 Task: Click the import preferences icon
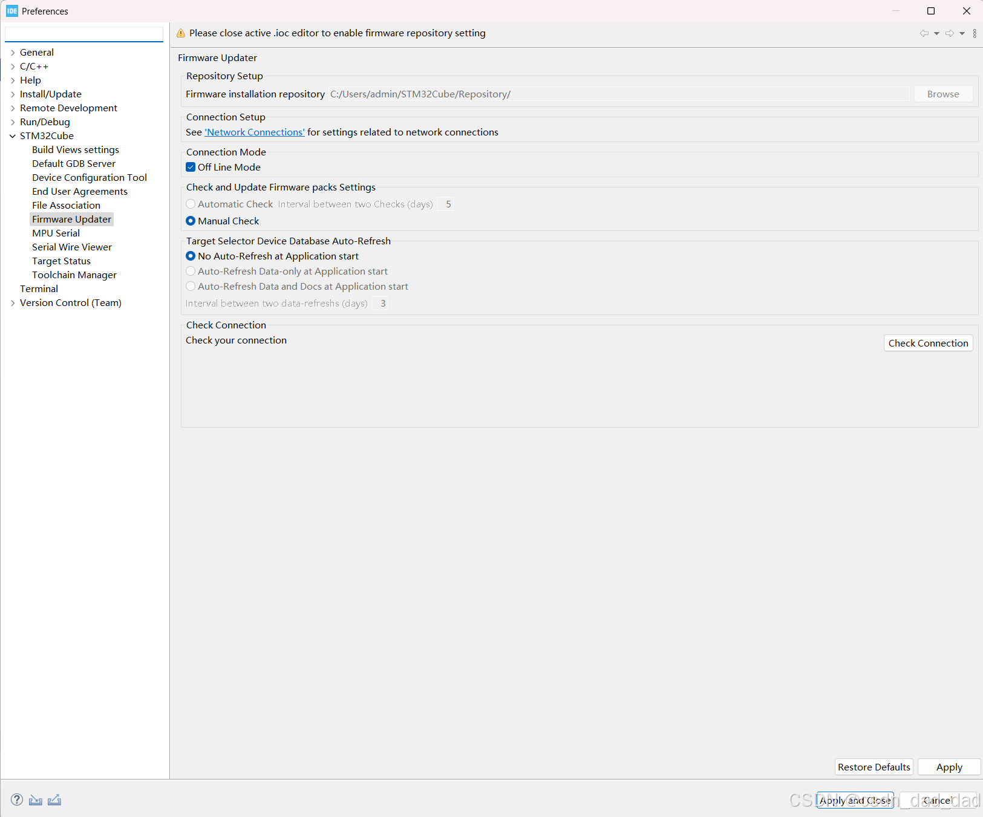[36, 800]
